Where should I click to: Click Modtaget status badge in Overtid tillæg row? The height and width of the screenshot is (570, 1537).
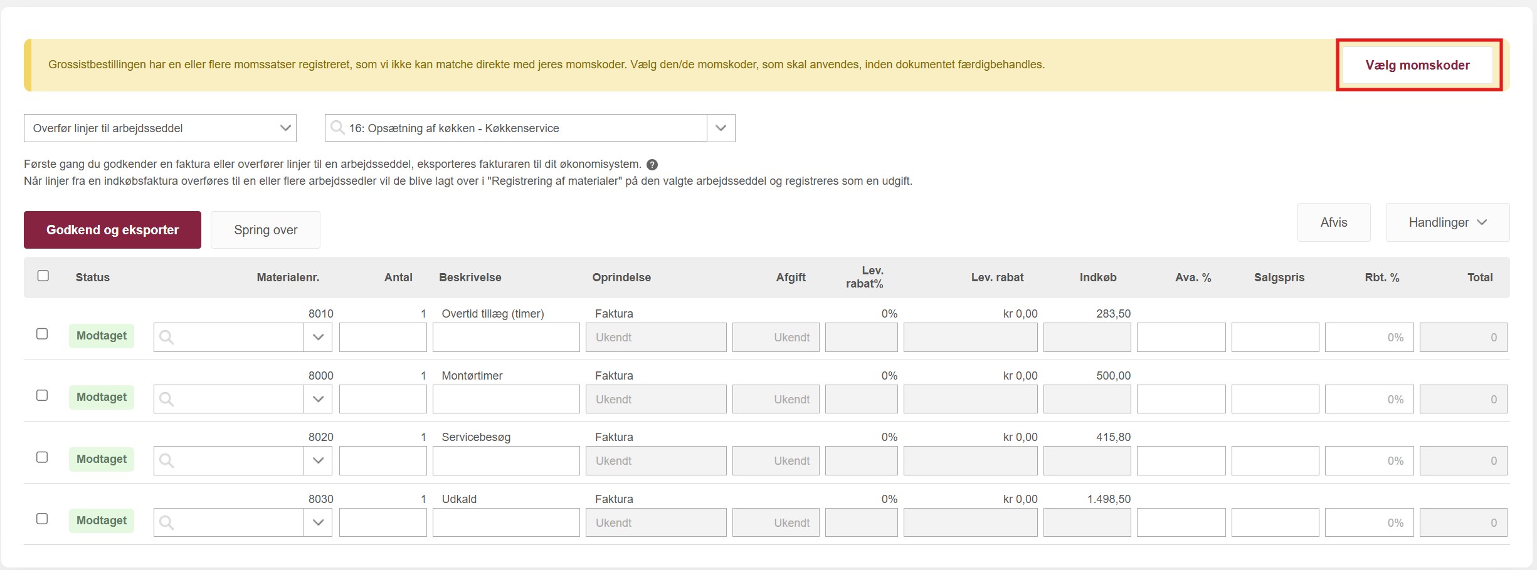102,336
